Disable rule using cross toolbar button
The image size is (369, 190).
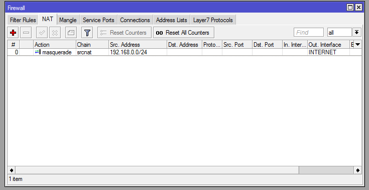coord(55,33)
